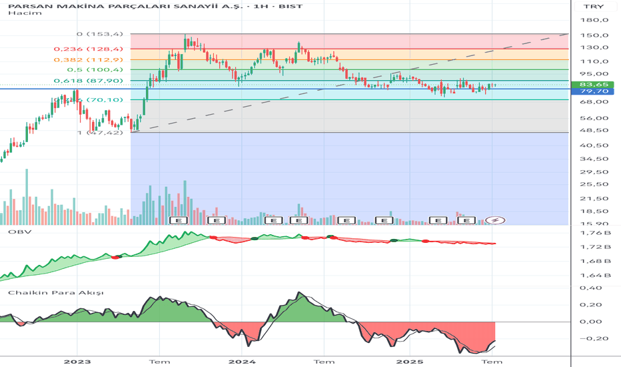Click the 40,50 price axis value
The image size is (621, 367).
point(594,145)
